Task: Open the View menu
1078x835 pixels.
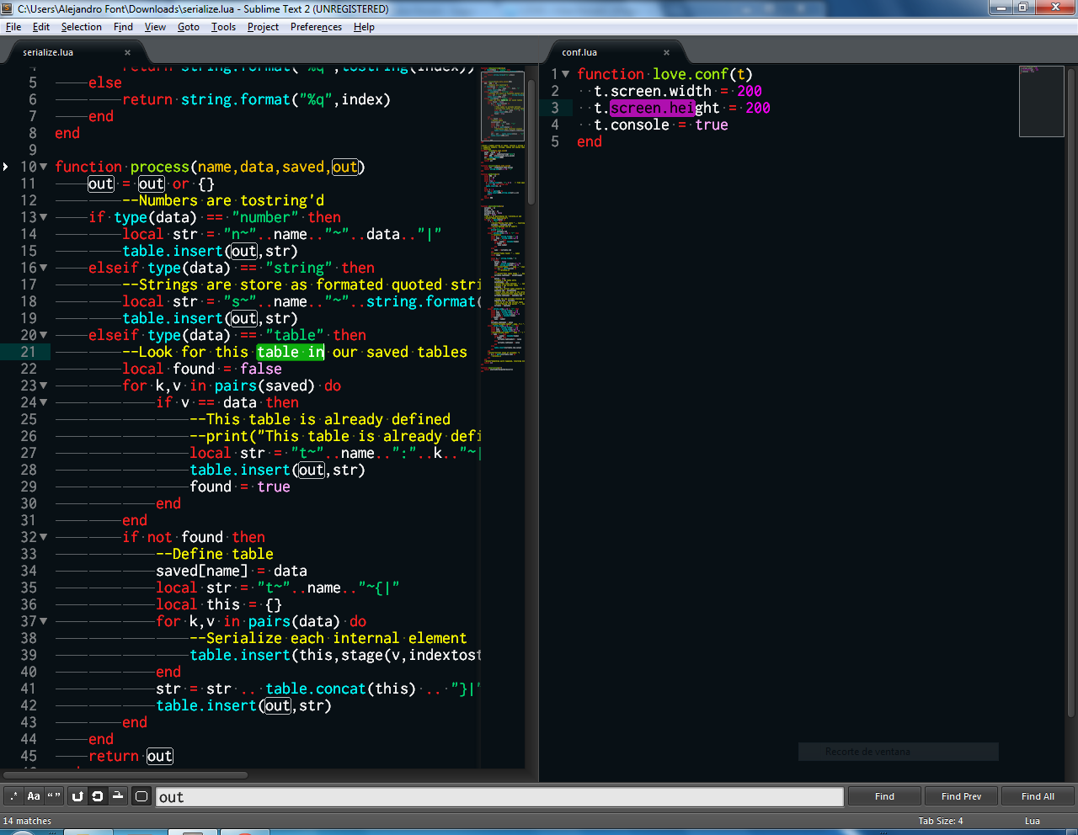Action: click(156, 27)
